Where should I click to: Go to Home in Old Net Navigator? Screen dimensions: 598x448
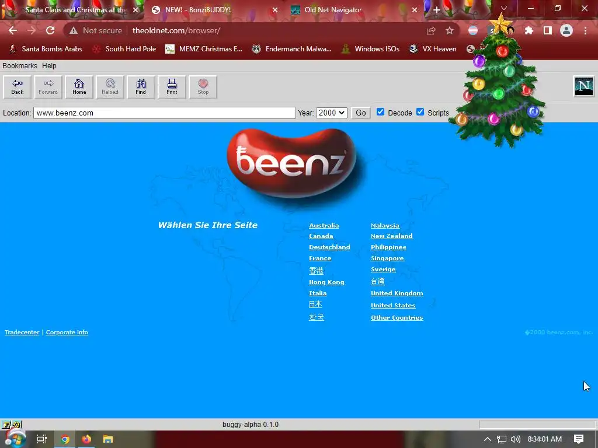point(79,87)
